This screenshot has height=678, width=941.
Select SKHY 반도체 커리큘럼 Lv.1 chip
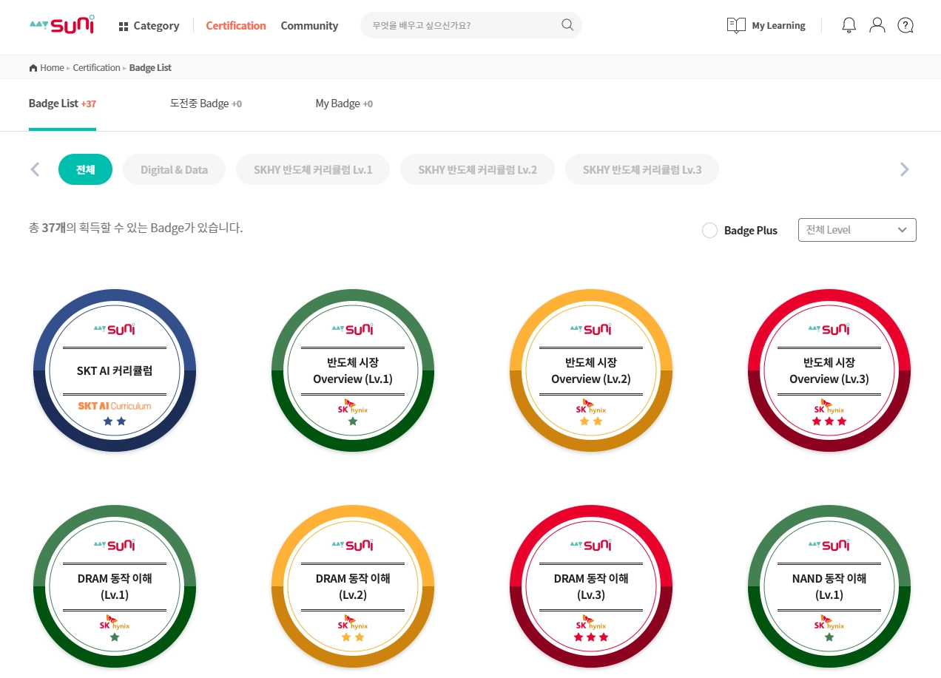(x=313, y=169)
